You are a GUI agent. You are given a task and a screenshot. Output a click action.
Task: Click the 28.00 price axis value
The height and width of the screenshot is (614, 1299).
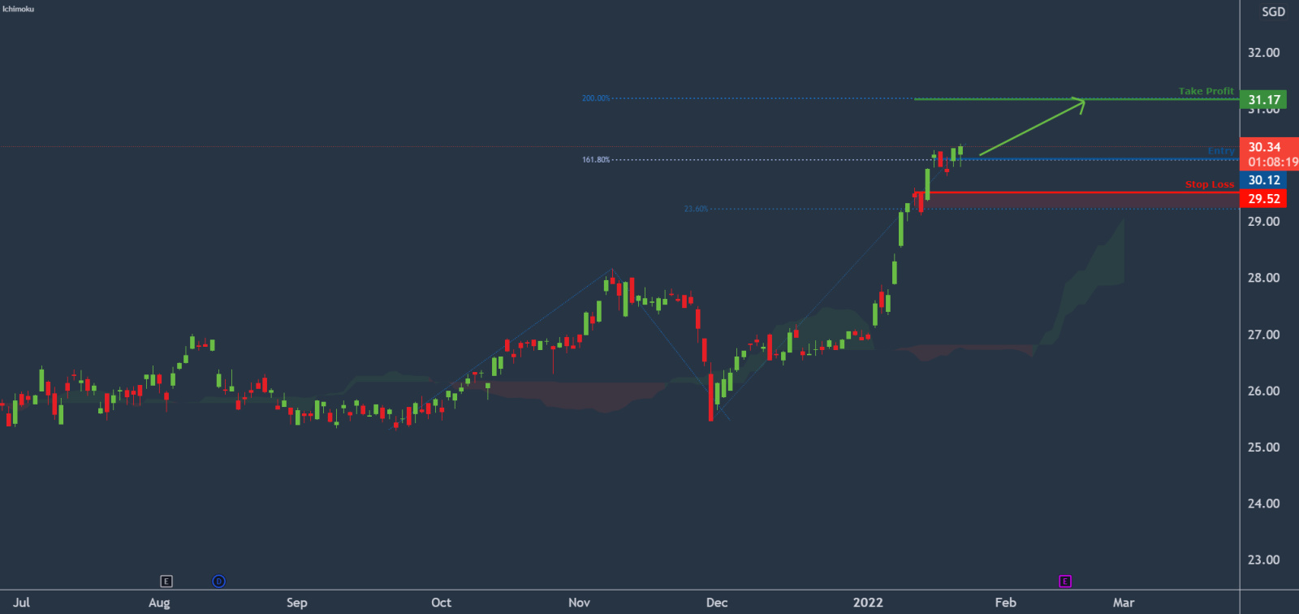pos(1263,278)
